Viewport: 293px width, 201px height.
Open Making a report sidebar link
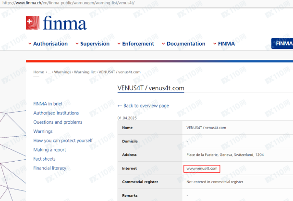[49, 150]
